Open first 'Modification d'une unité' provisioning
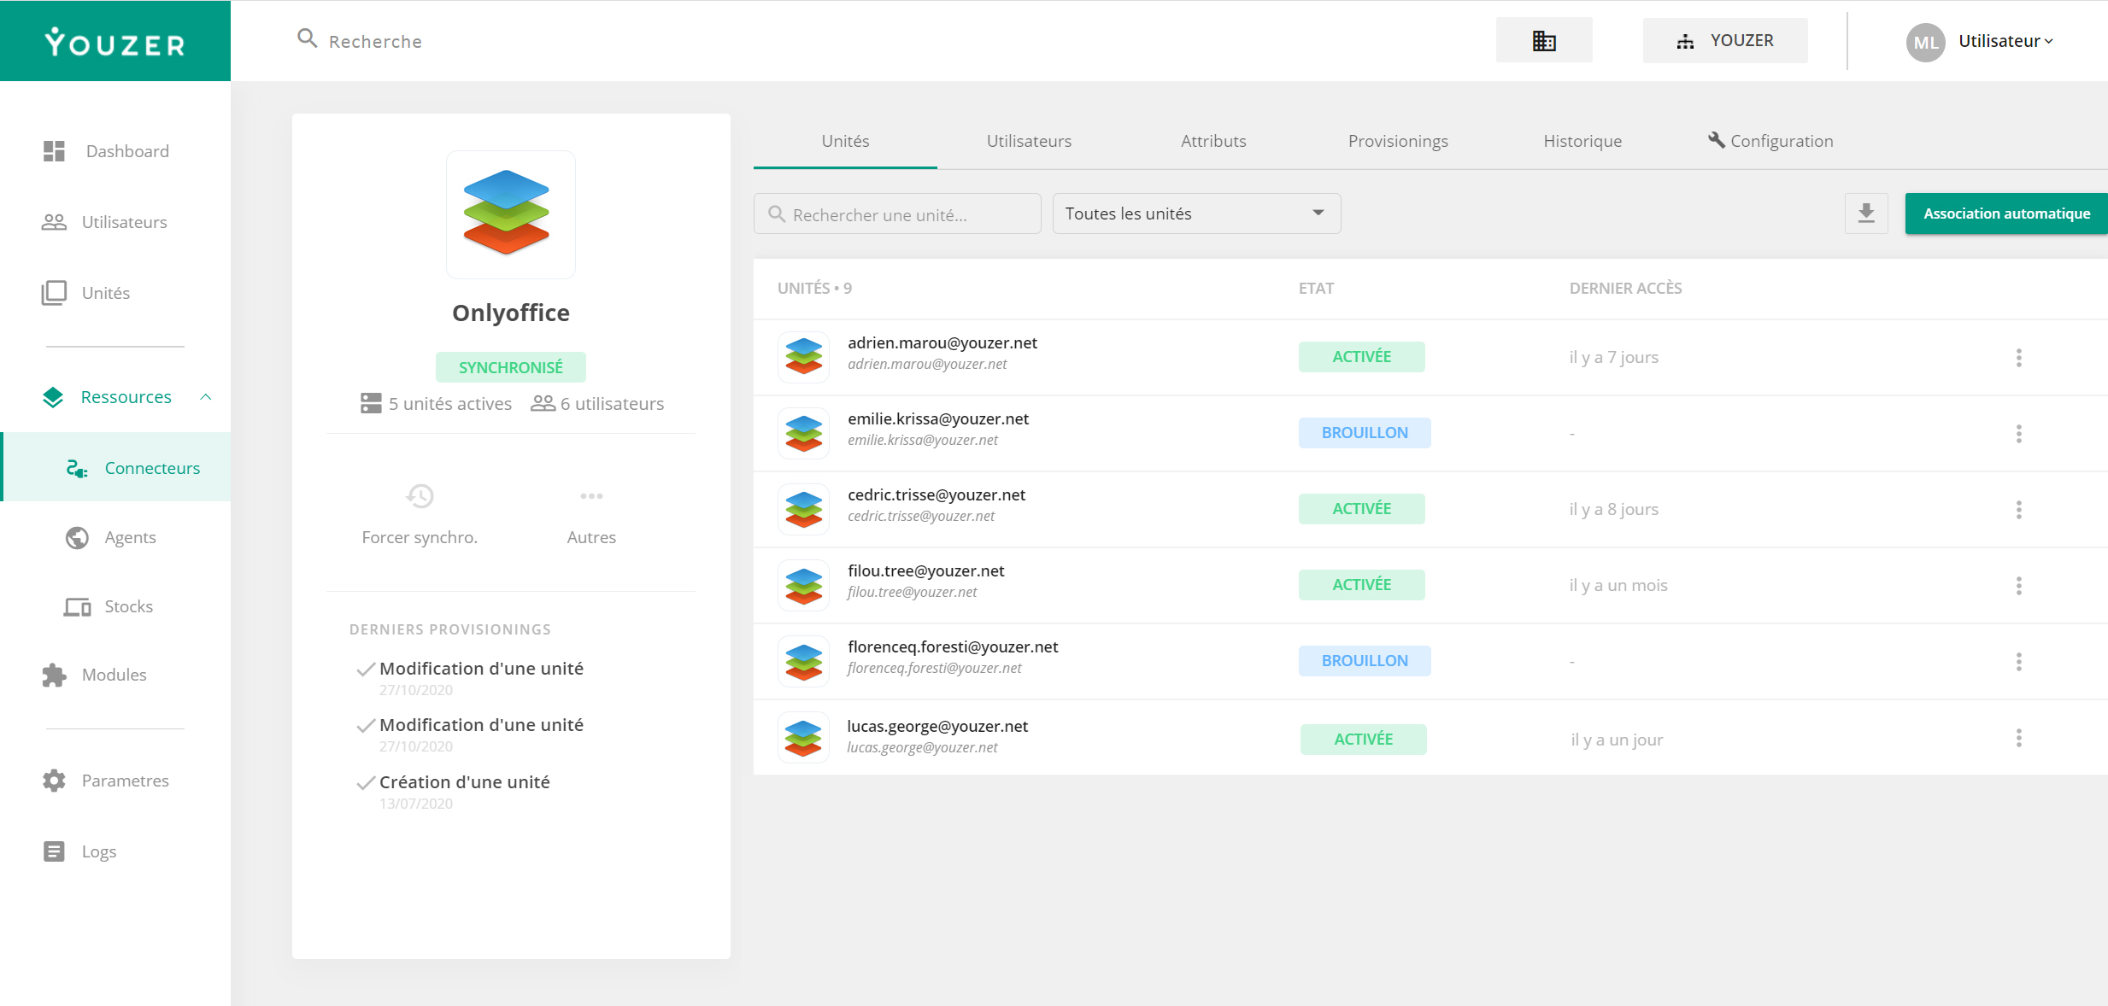Viewport: 2108px width, 1006px height. pyautogui.click(x=481, y=669)
